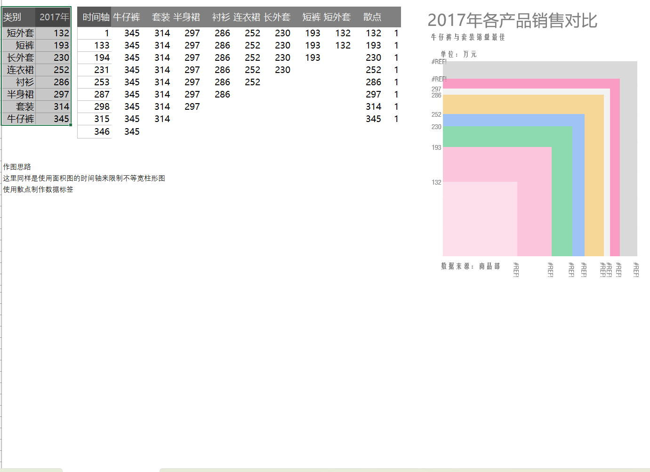The image size is (650, 472).
Task: Click time-axis cell with value 253
Action: coord(94,82)
